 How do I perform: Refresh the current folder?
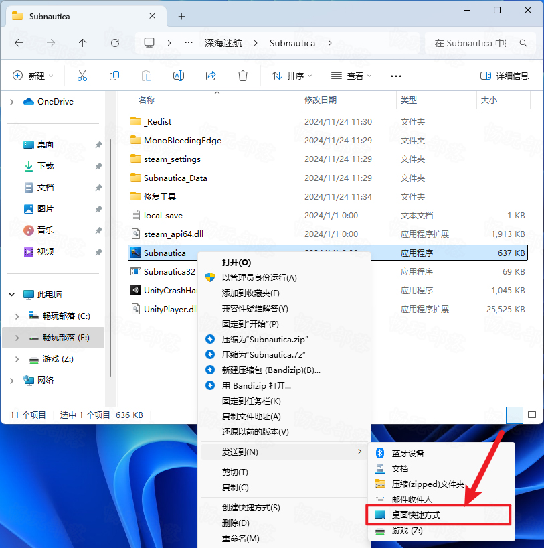[x=115, y=43]
